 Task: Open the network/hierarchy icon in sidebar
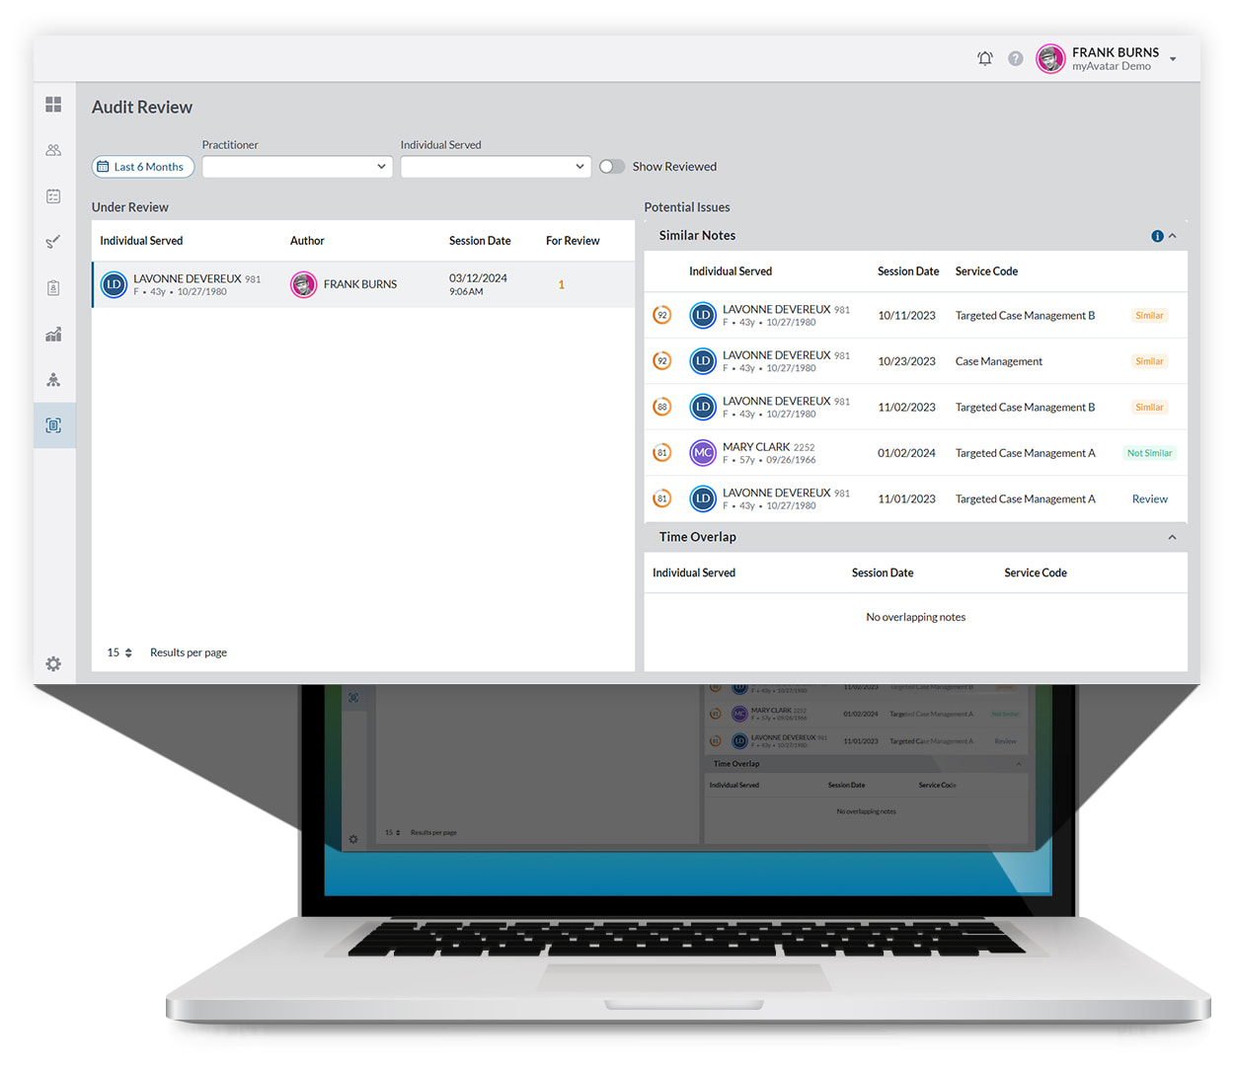tap(53, 379)
